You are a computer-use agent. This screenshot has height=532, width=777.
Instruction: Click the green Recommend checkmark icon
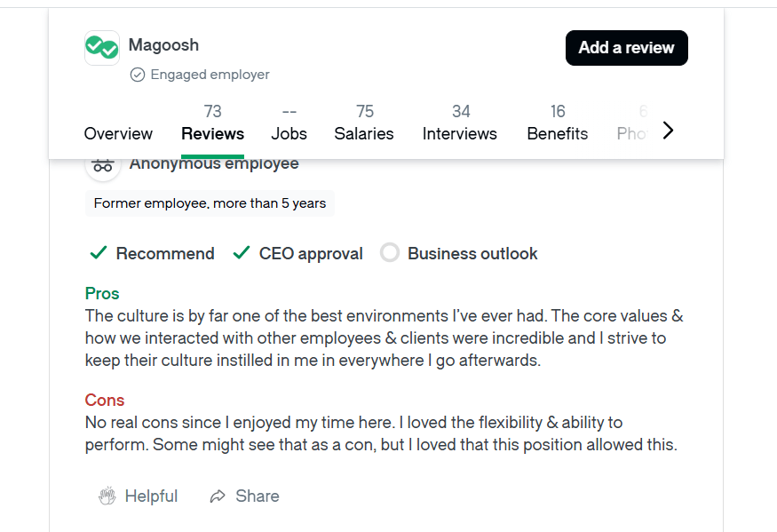tap(99, 253)
